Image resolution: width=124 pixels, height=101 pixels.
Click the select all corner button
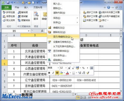coord(5,35)
